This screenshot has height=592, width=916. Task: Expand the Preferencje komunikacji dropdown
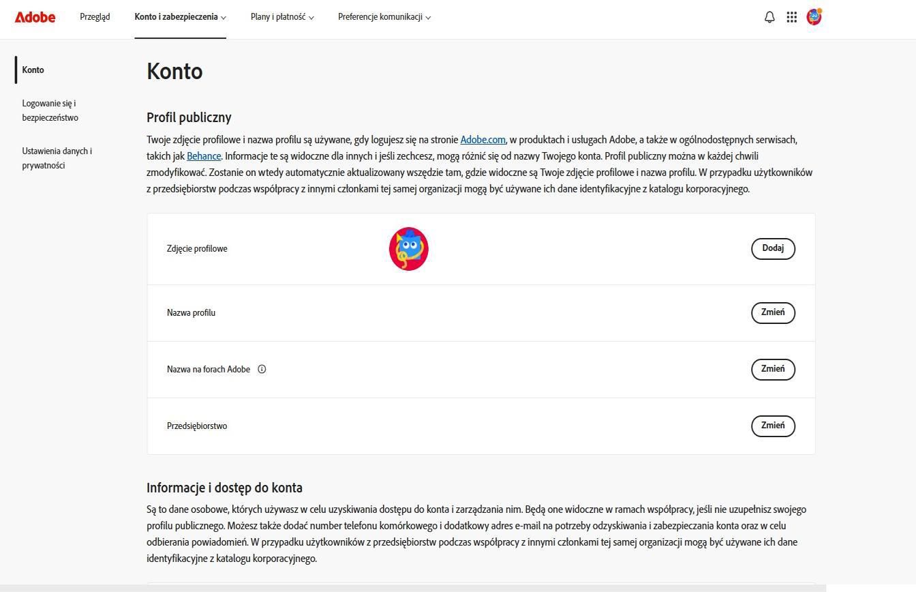click(x=384, y=17)
